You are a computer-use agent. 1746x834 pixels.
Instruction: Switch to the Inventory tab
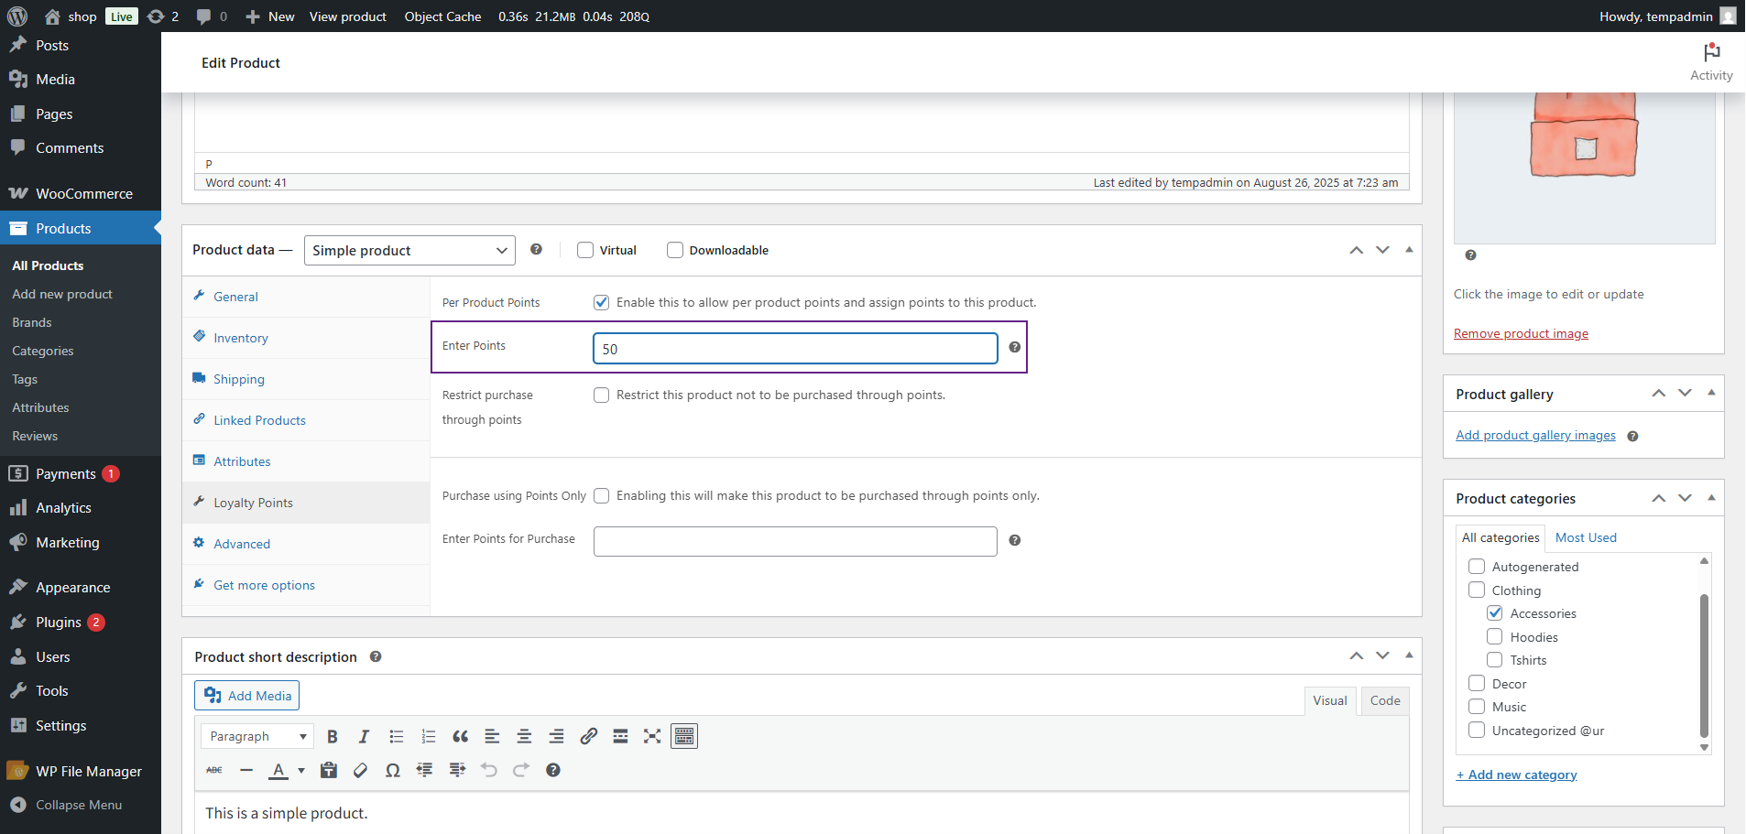click(241, 339)
